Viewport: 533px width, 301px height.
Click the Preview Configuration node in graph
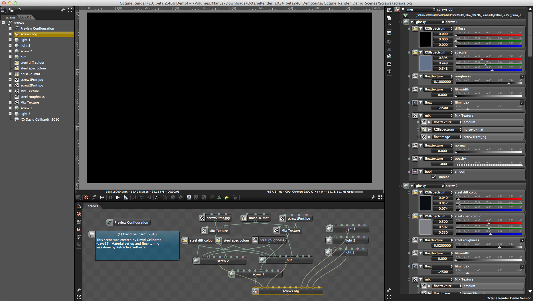point(128,222)
